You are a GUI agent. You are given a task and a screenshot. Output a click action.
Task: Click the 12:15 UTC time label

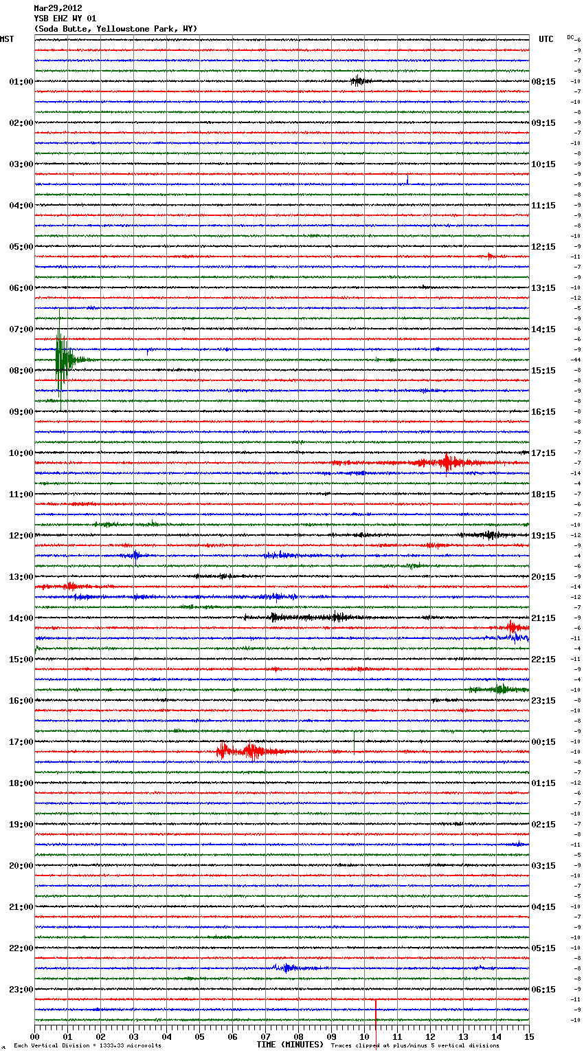pos(543,247)
